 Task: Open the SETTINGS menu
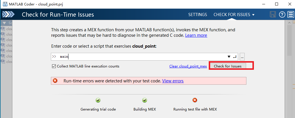click(198, 15)
